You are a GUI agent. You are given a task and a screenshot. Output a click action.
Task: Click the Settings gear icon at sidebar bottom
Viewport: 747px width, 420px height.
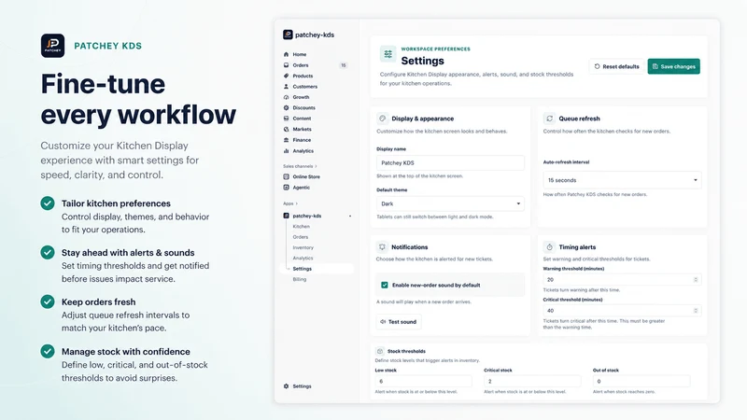(287, 386)
